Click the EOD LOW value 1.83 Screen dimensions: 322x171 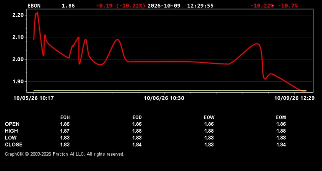(137, 138)
